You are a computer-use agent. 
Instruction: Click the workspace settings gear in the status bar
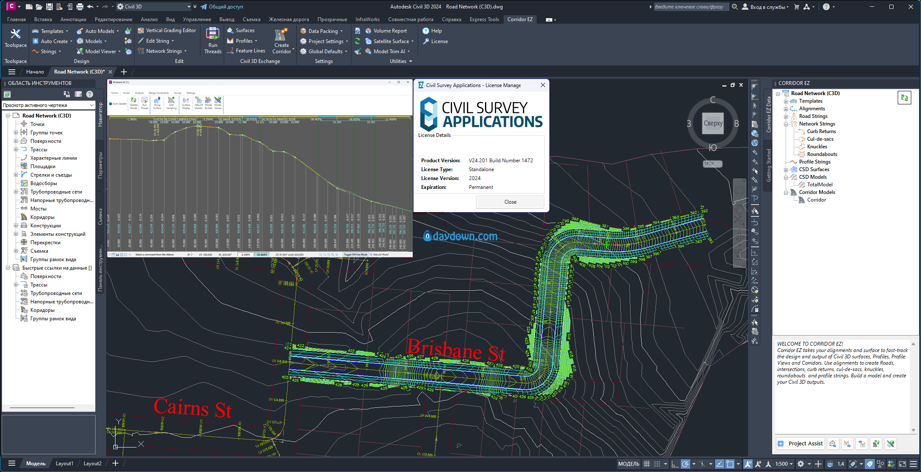(x=800, y=464)
